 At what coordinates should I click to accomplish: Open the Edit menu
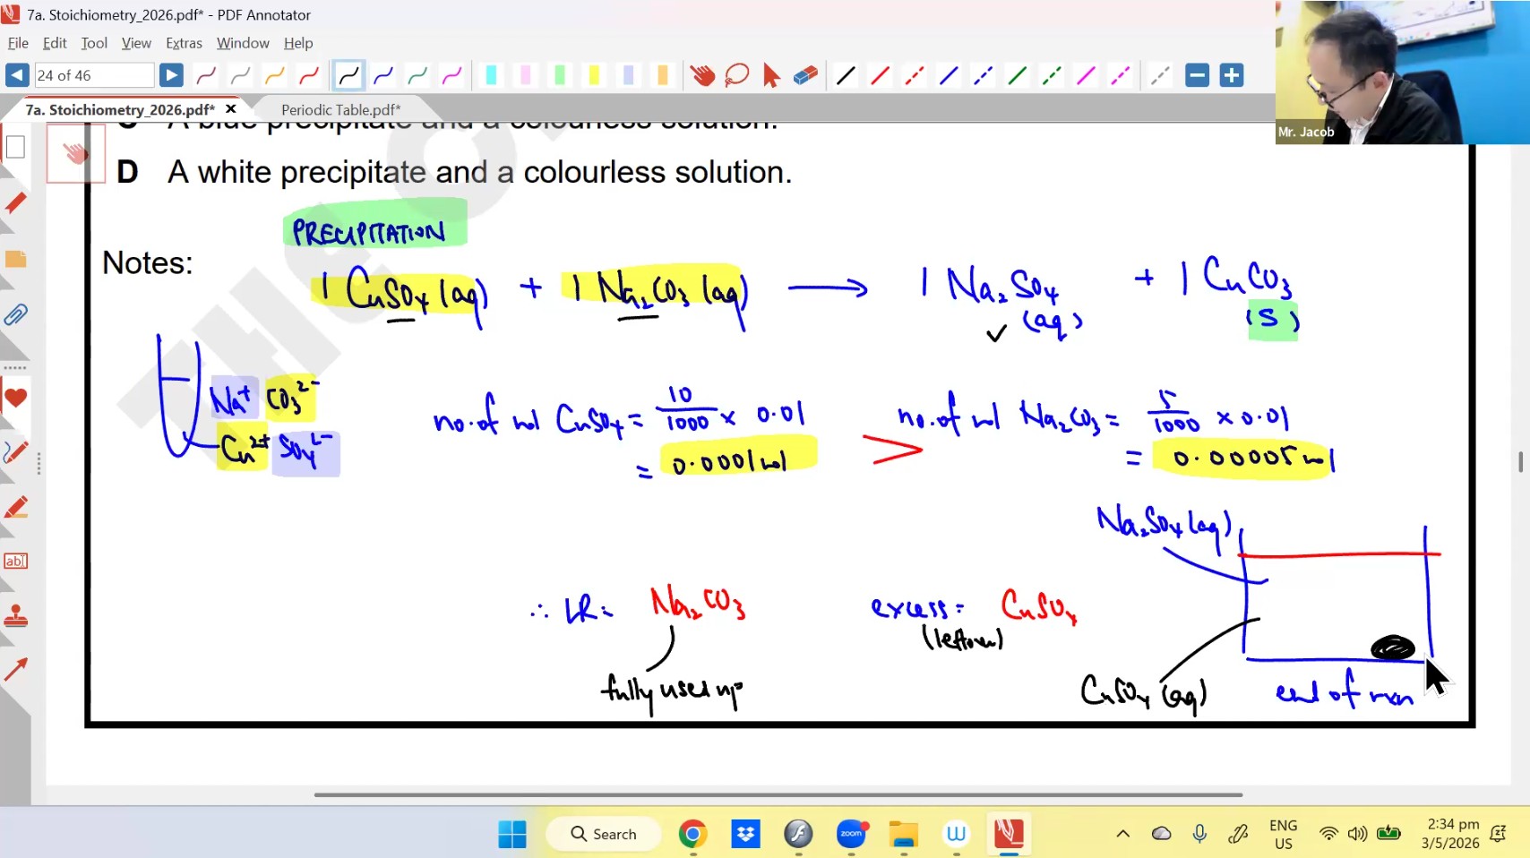(x=55, y=43)
